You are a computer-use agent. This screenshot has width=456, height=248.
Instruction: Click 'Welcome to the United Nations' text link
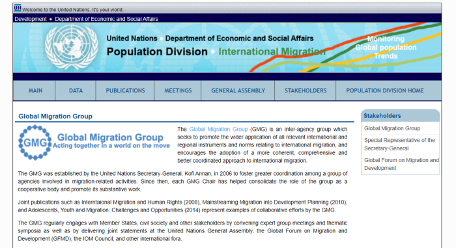(x=73, y=10)
